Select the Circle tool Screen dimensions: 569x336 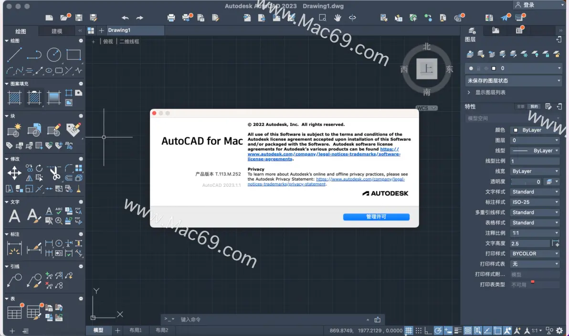coord(54,55)
